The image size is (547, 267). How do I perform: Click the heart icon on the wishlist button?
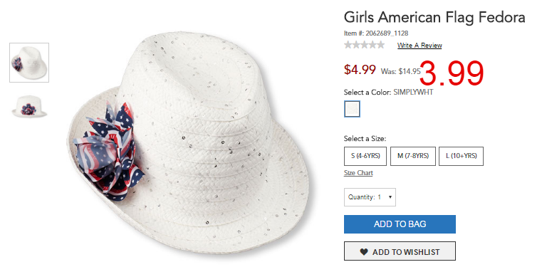pyautogui.click(x=364, y=251)
